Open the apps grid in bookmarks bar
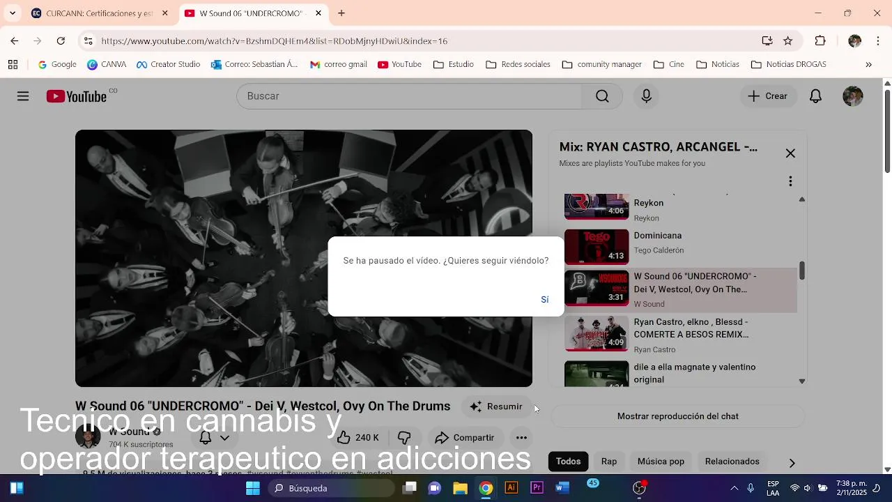 [x=13, y=65]
